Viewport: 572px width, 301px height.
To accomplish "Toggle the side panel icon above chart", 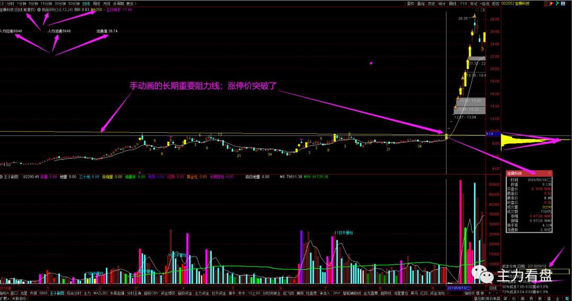I will 482,10.
